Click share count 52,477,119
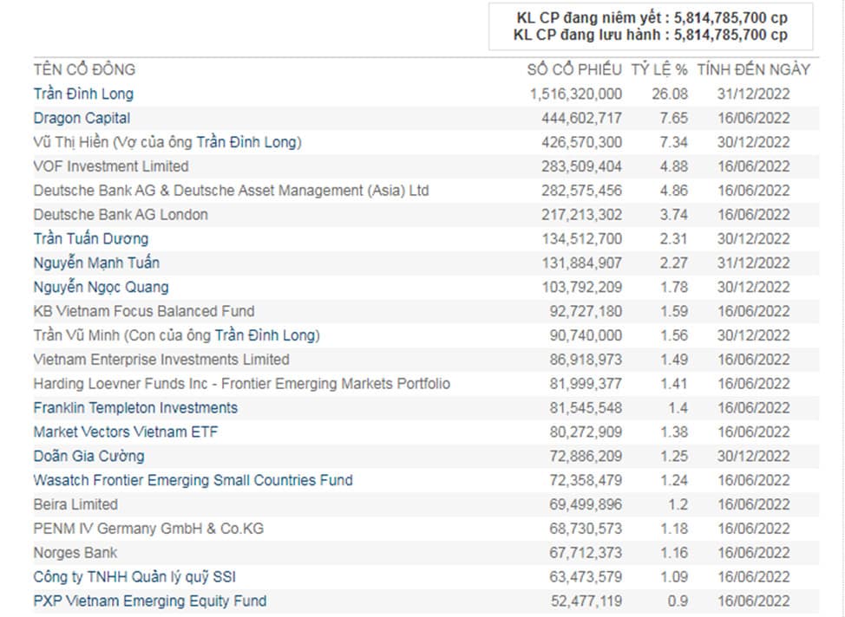Screen dimensions: 845x617 click(586, 601)
